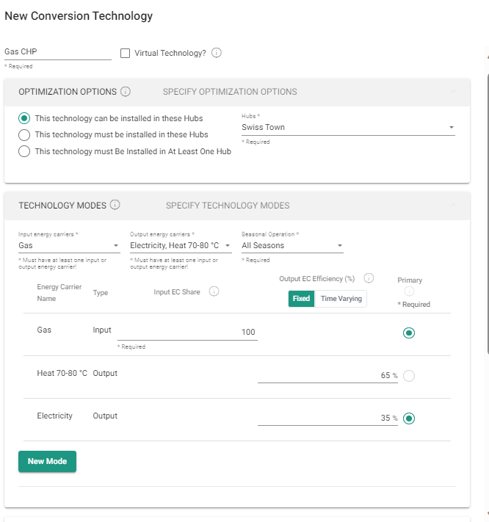
Task: Click the New Mode button
Action: pos(47,461)
